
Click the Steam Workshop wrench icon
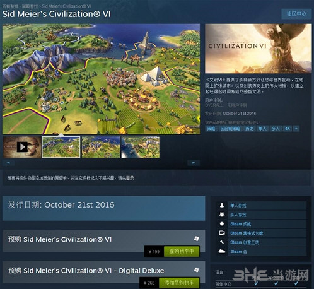[x=222, y=242]
